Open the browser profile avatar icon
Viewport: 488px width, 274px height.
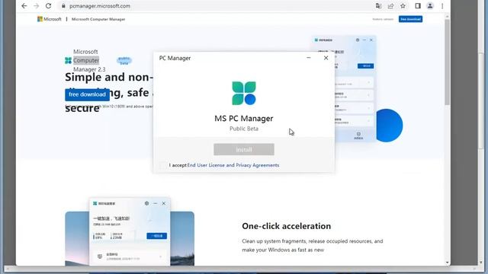click(x=430, y=6)
